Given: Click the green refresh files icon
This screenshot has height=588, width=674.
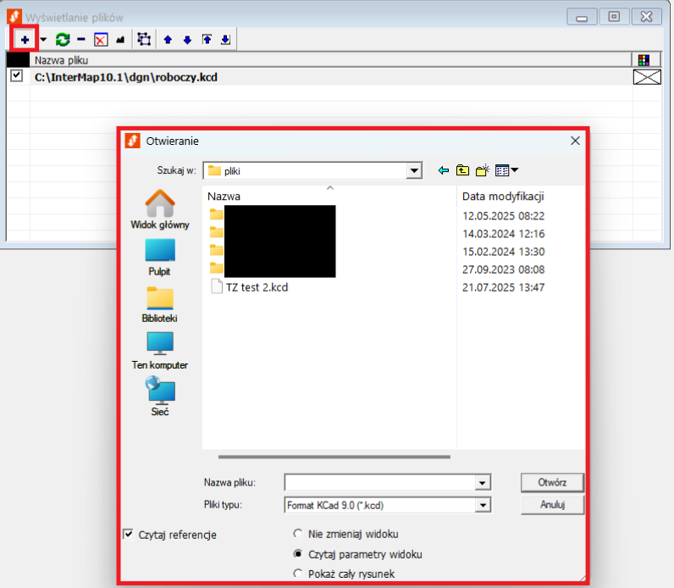Looking at the screenshot, I should point(63,39).
